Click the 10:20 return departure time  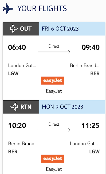17,126
